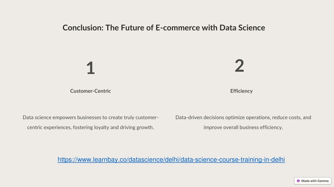Screen dimensions: 334x187
Task: Click 'improve overall business efficiency' text line
Action: [243, 127]
